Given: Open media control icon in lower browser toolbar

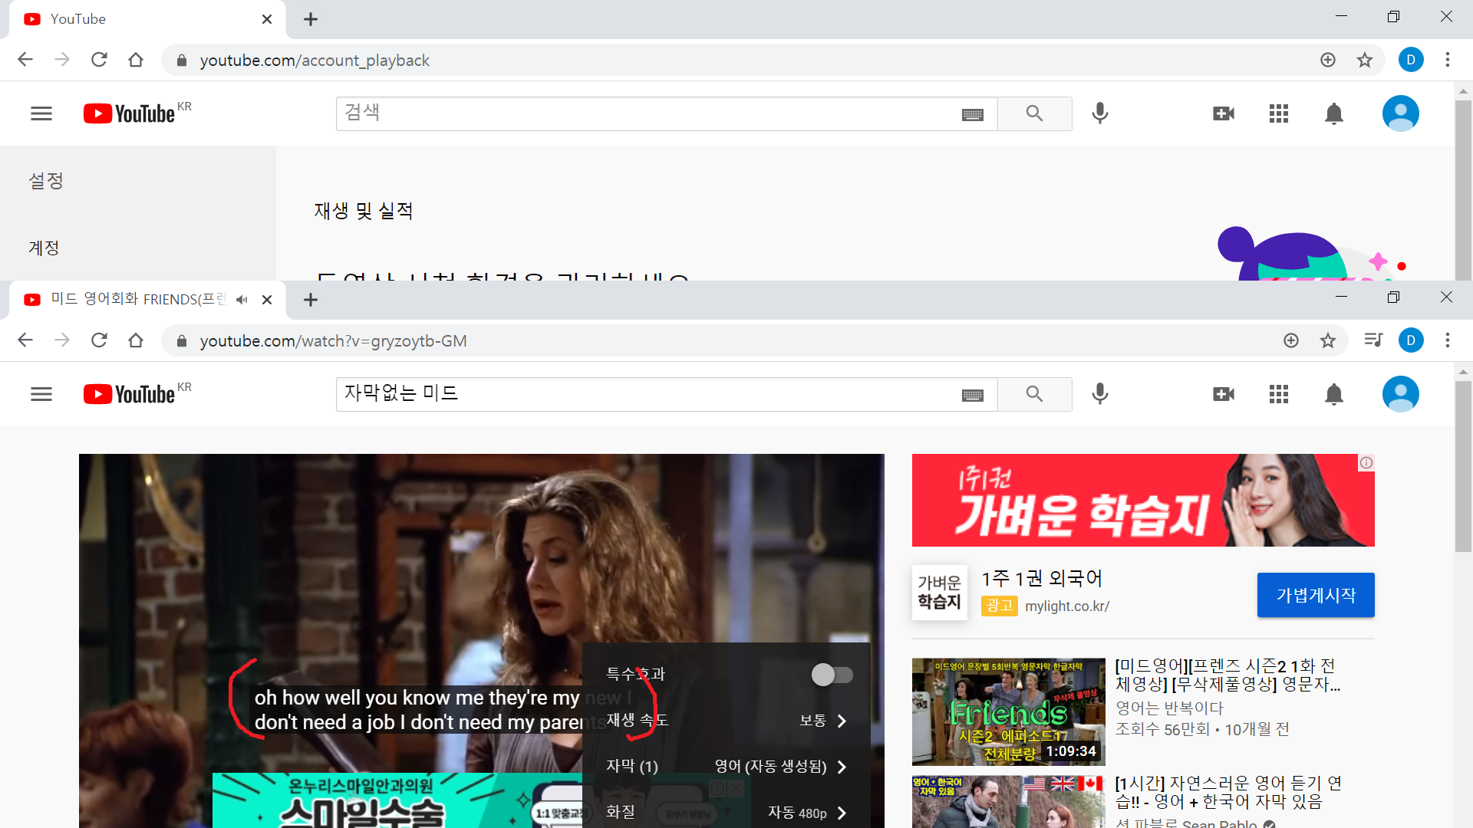Looking at the screenshot, I should (1372, 340).
